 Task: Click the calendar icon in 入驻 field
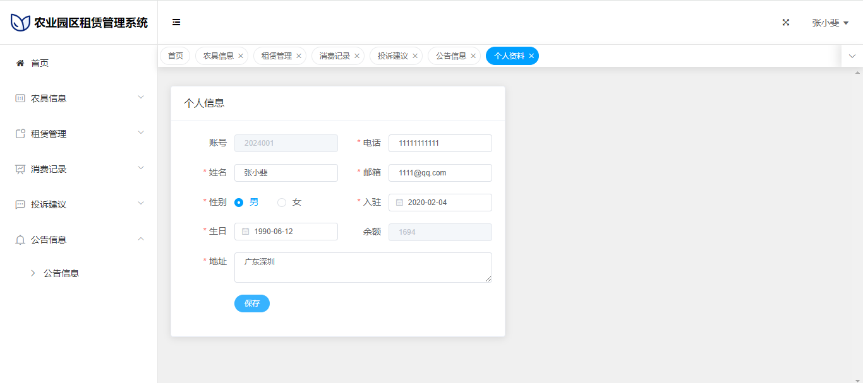pos(399,203)
